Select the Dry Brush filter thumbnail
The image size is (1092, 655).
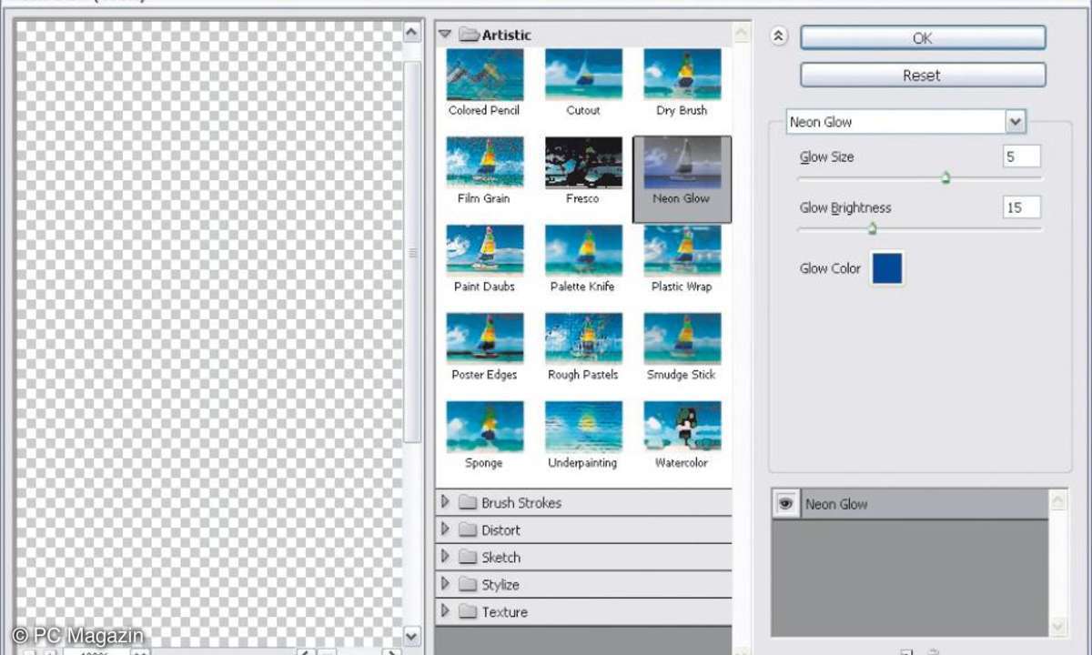(x=682, y=75)
